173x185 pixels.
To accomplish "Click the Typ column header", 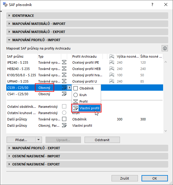I will click(49, 56).
